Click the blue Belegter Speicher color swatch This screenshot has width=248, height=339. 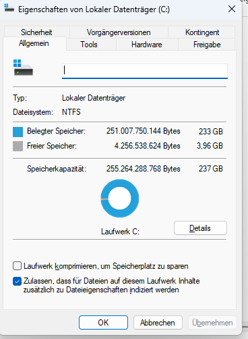[18, 132]
